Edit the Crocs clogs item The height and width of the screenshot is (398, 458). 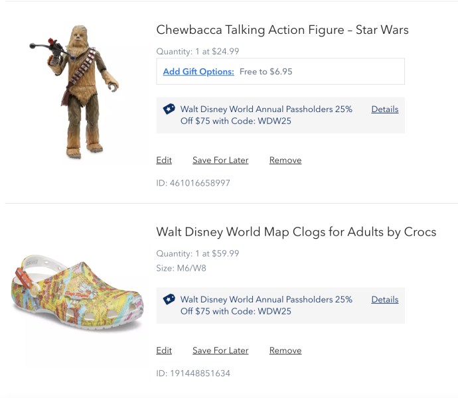point(164,351)
